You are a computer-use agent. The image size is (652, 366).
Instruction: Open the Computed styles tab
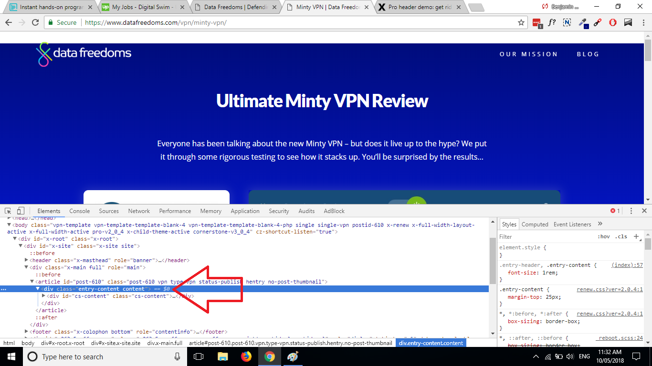(x=535, y=224)
